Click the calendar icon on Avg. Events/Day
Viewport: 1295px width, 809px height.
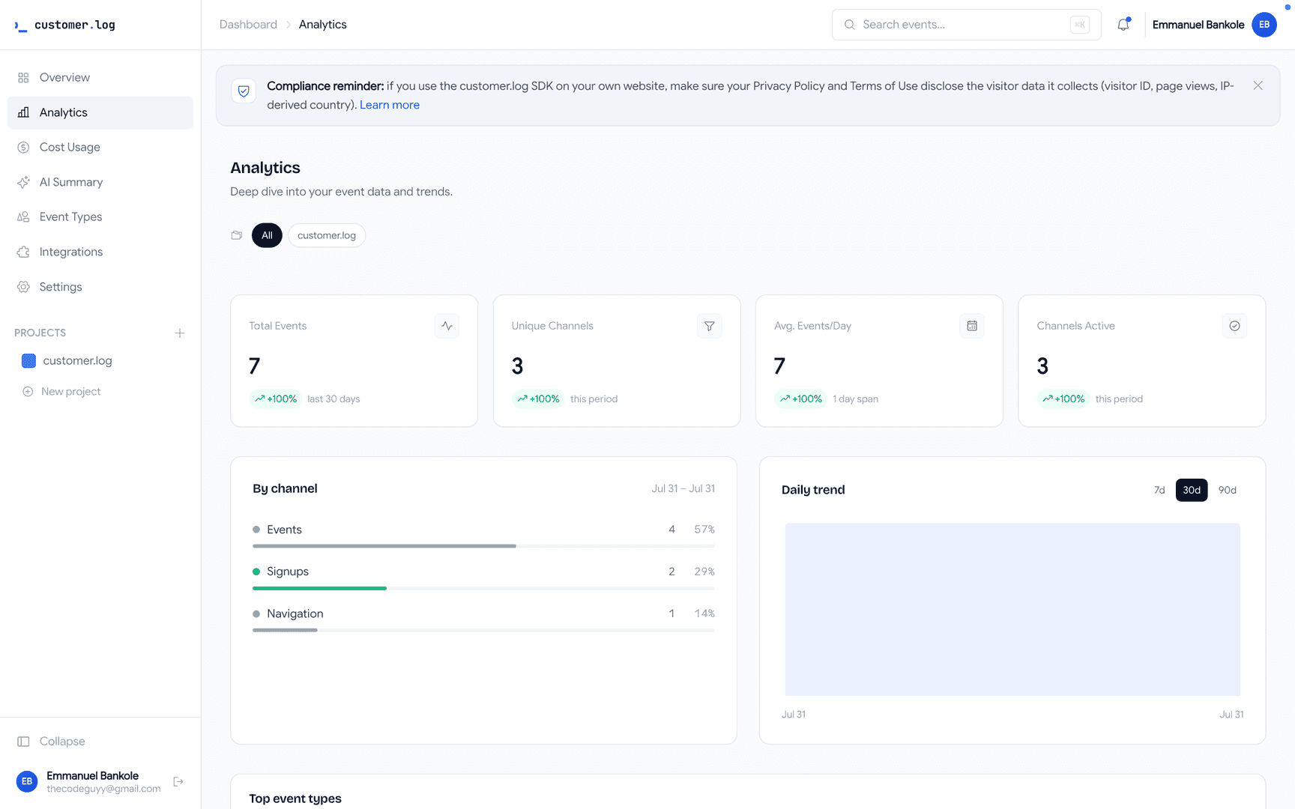(x=972, y=326)
